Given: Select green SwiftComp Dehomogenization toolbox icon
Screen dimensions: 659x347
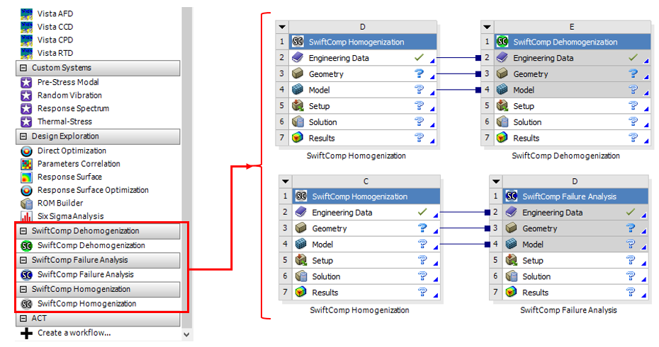Looking at the screenshot, I should pyautogui.click(x=26, y=245).
